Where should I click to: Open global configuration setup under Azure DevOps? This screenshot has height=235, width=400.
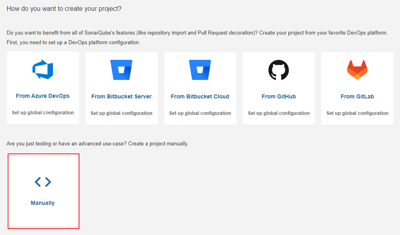[43, 113]
